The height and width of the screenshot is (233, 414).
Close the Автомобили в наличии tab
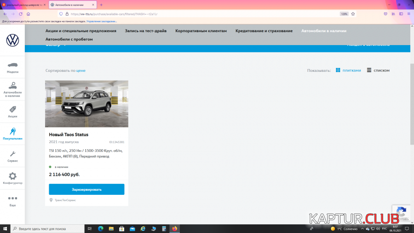93,5
